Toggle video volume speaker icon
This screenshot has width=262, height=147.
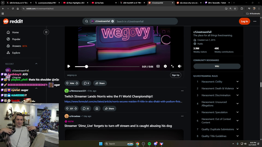pyautogui.click(x=180, y=66)
